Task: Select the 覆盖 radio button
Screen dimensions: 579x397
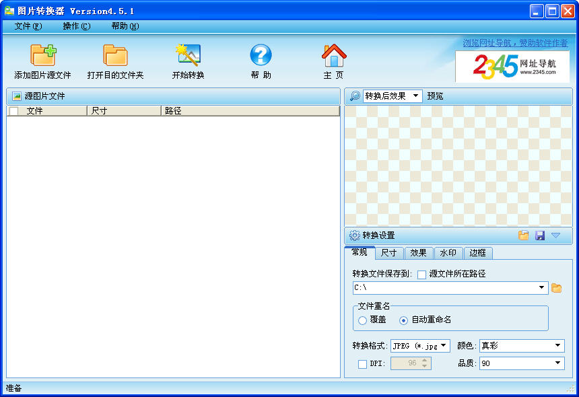Action: pos(362,320)
